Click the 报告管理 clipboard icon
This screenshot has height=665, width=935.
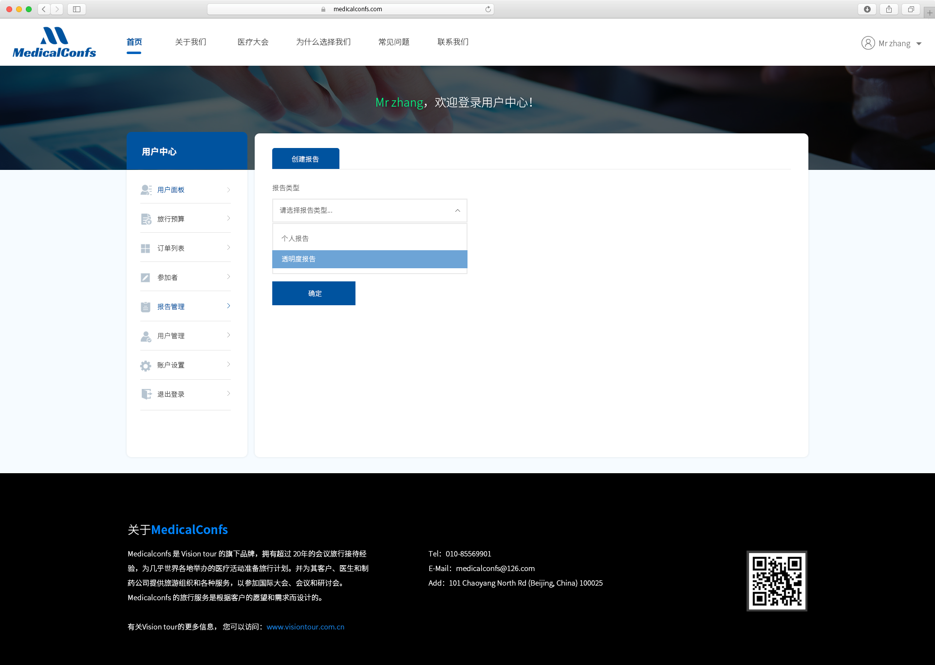pos(146,307)
